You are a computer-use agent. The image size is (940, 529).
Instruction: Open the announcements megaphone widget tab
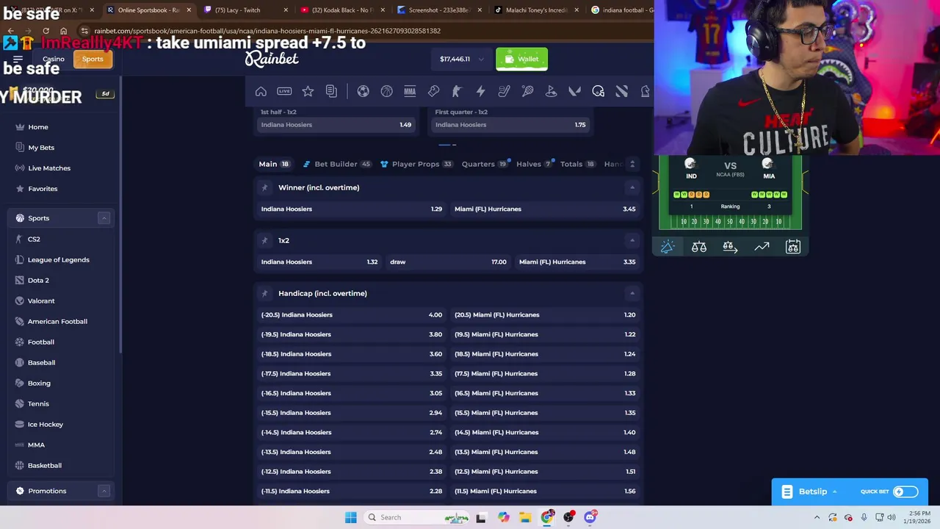click(667, 247)
